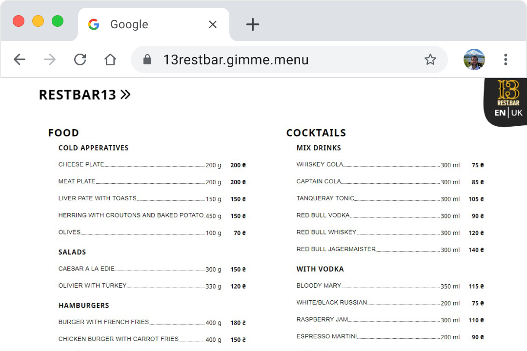Open the user profile avatar
This screenshot has width=527, height=351.
[473, 59]
